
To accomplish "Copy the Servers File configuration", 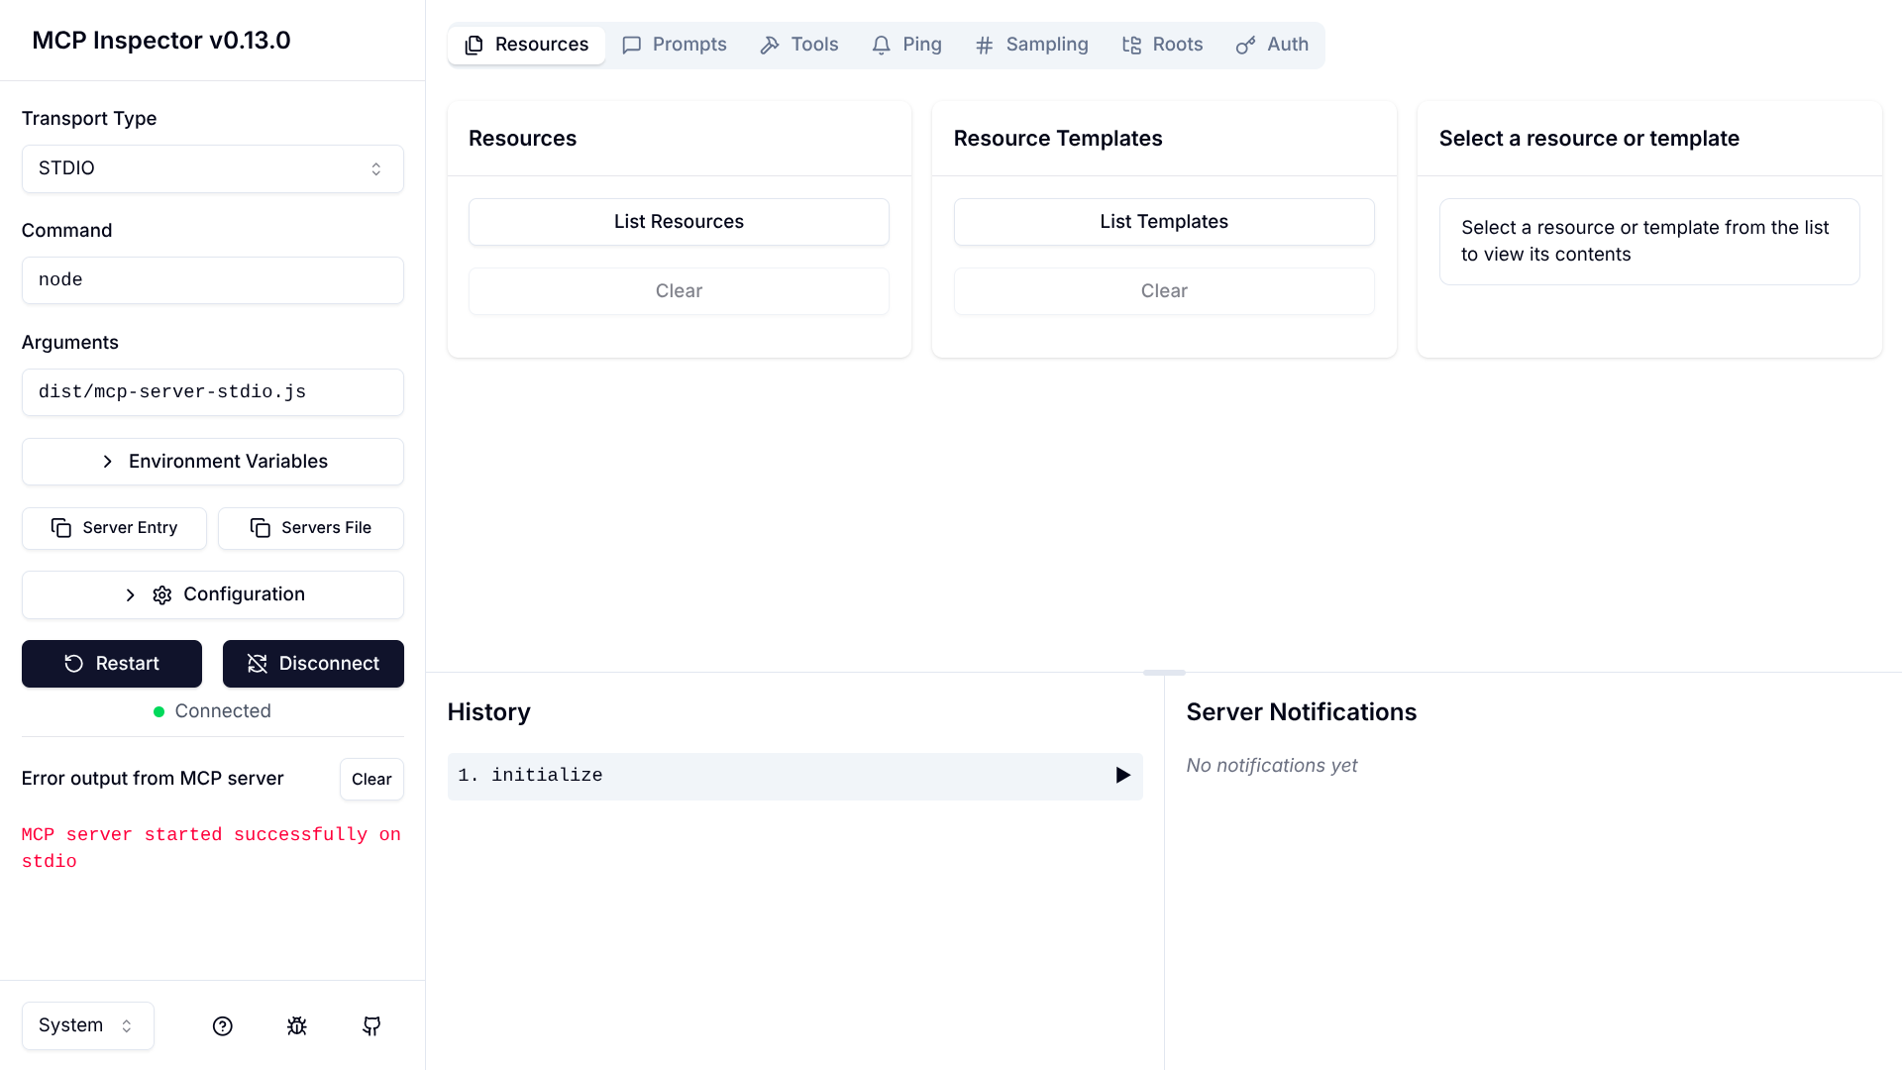I will pos(311,528).
